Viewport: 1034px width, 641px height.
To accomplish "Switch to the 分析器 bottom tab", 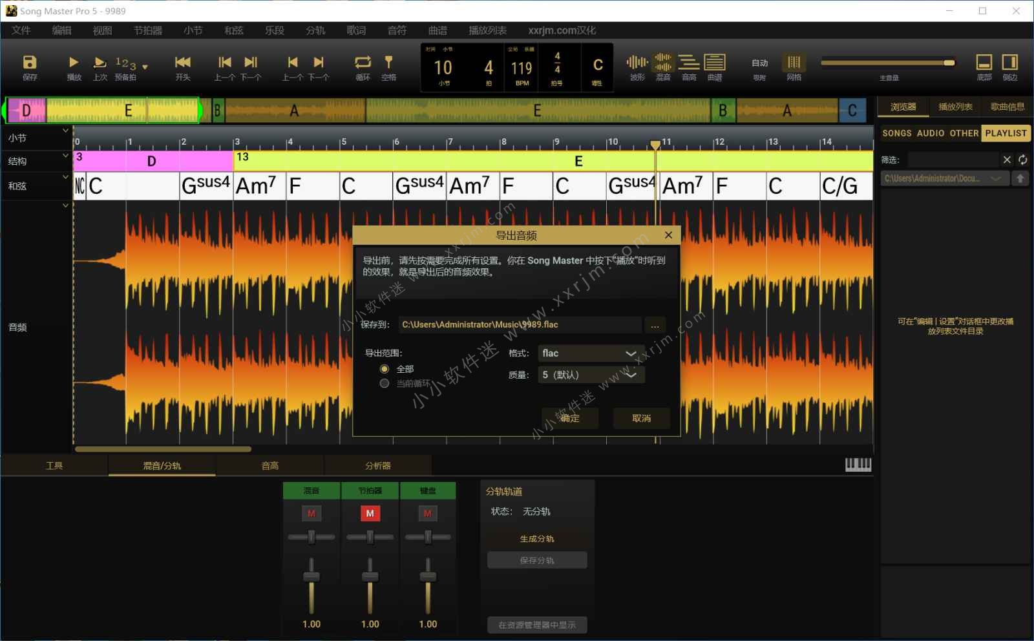I will click(378, 465).
